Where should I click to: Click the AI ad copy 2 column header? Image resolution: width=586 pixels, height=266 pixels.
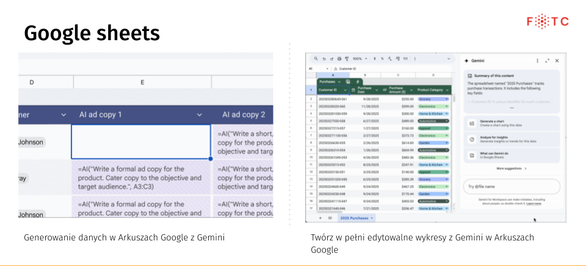click(244, 115)
